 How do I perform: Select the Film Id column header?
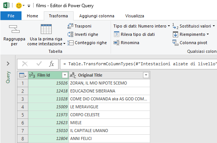pos(48,75)
